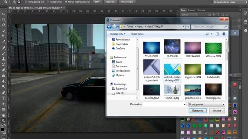Select the History Brush tool
The image size is (248, 139).
tap(3, 64)
